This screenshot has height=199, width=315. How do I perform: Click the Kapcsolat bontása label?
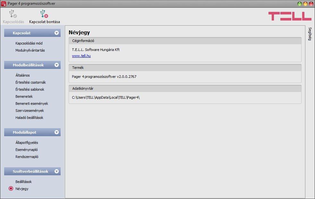[44, 22]
